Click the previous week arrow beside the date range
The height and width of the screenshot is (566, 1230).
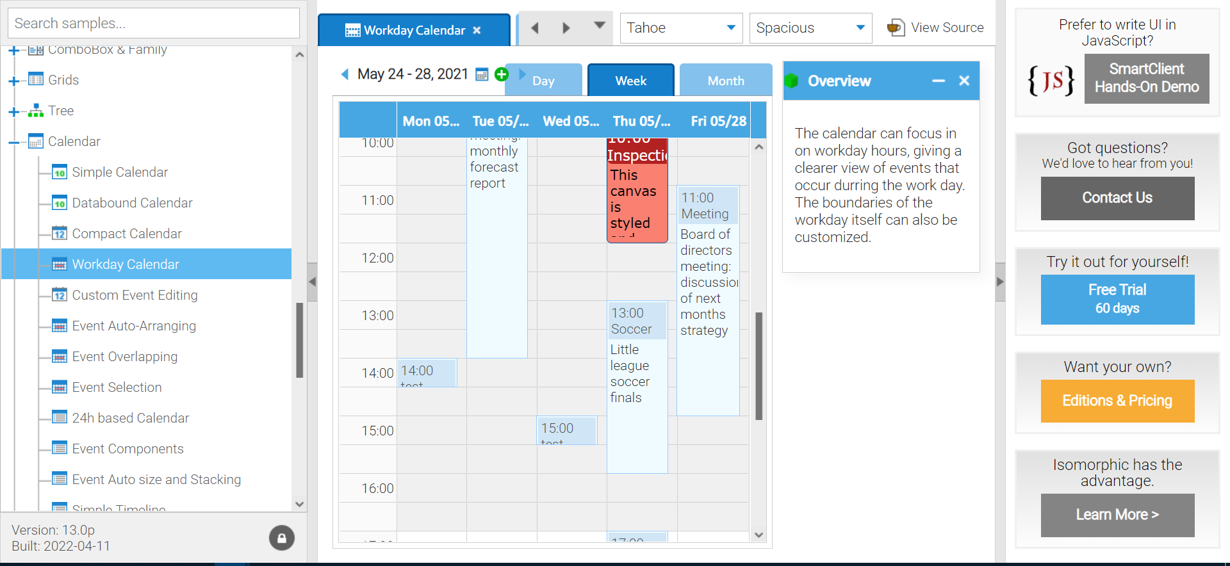pyautogui.click(x=345, y=74)
